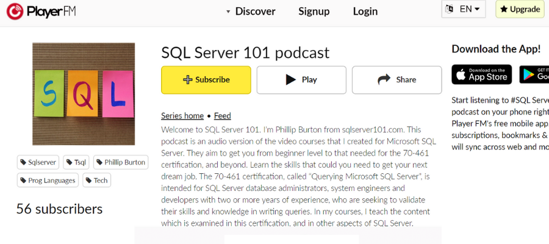Open the Series home link
Screen dimensions: 549x244
click(182, 116)
